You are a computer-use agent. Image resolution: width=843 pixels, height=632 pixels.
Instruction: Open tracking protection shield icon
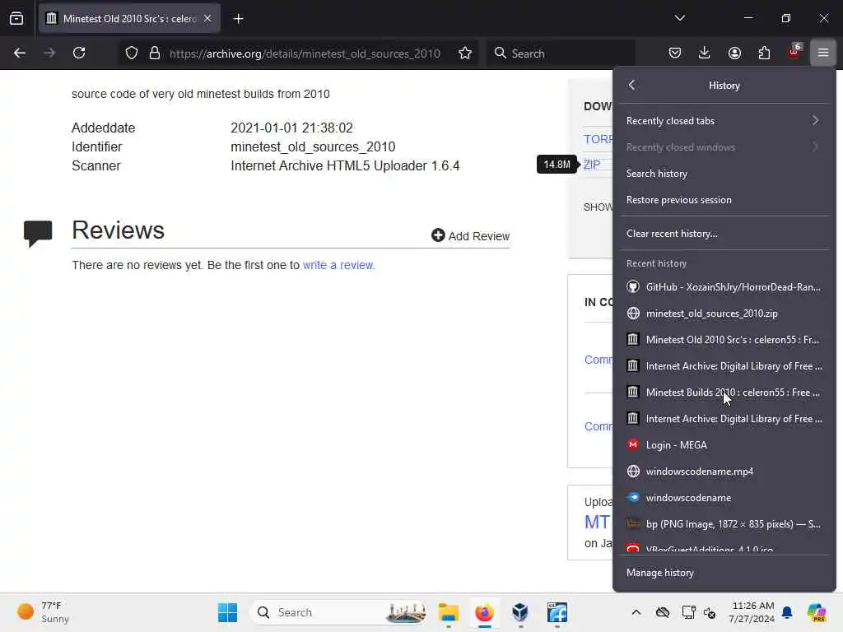pyautogui.click(x=132, y=53)
